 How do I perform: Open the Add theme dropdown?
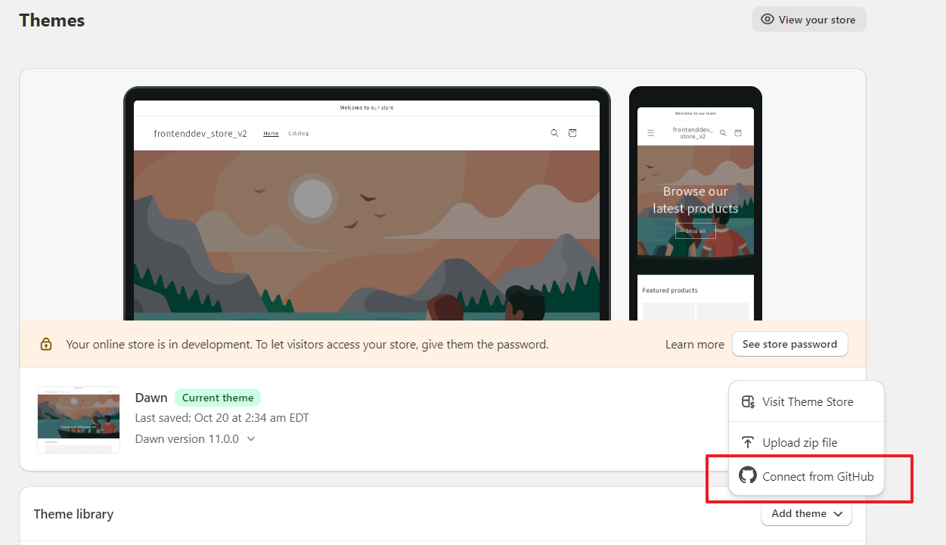click(x=806, y=513)
